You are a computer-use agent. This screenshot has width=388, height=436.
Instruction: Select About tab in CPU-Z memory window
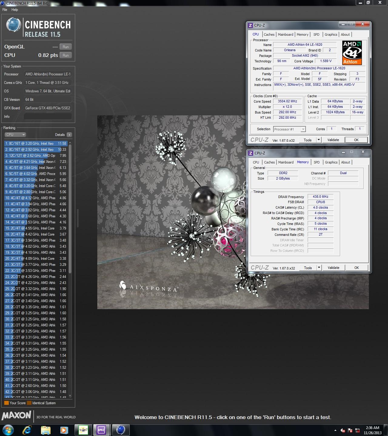(346, 162)
